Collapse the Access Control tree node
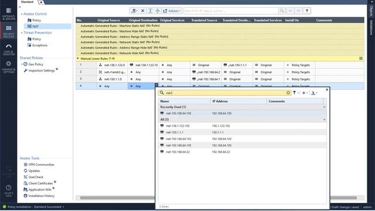The height and width of the screenshot is (211, 375). [x=22, y=14]
